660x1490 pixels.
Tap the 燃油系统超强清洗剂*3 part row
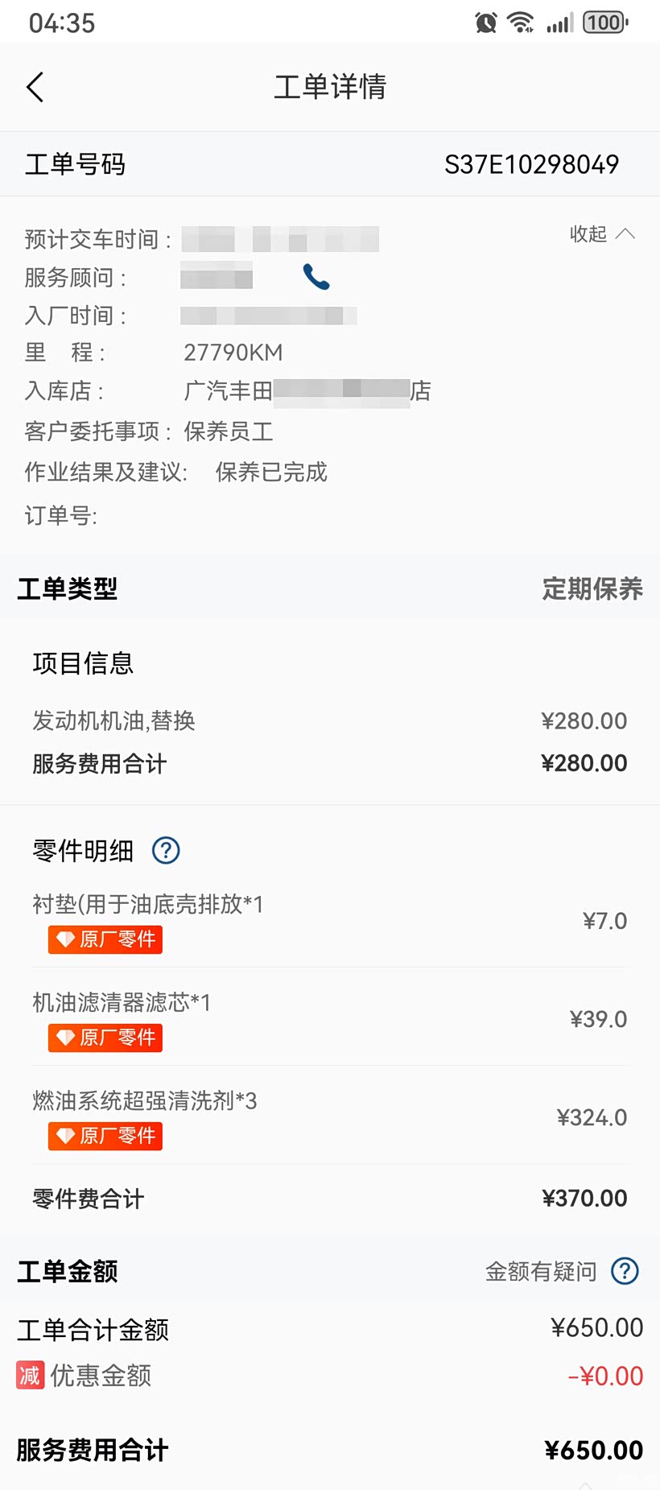click(145, 1100)
